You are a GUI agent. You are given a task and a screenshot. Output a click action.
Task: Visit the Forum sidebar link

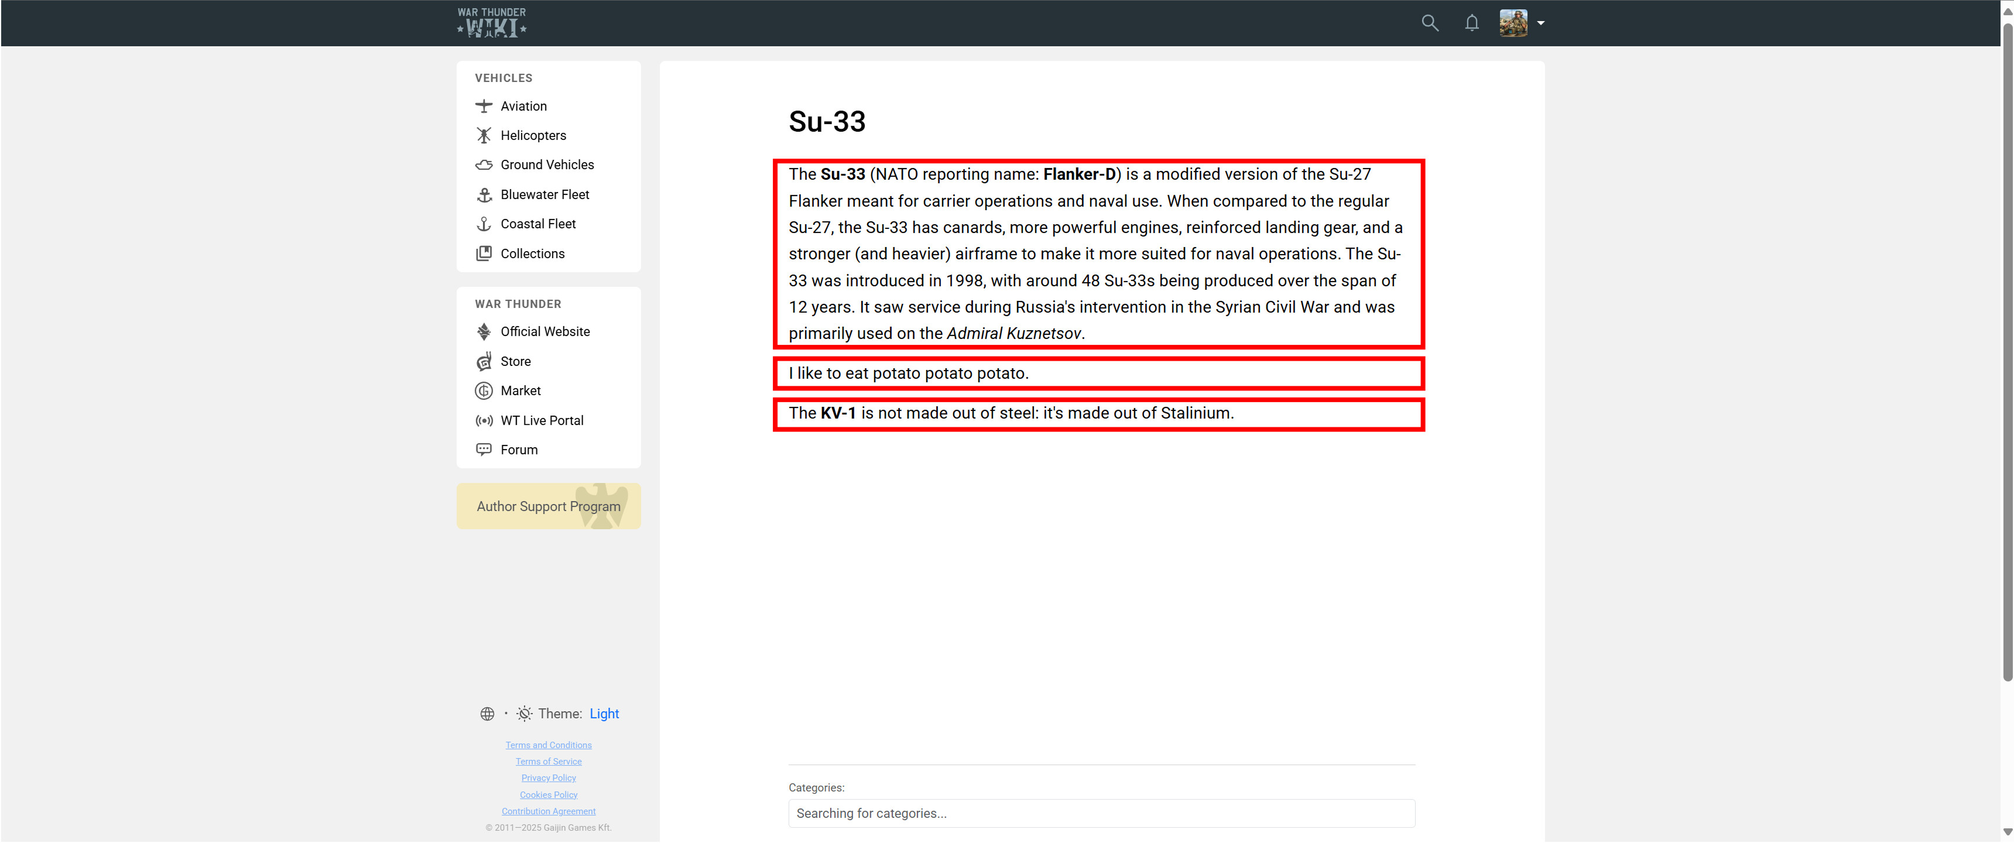click(518, 450)
